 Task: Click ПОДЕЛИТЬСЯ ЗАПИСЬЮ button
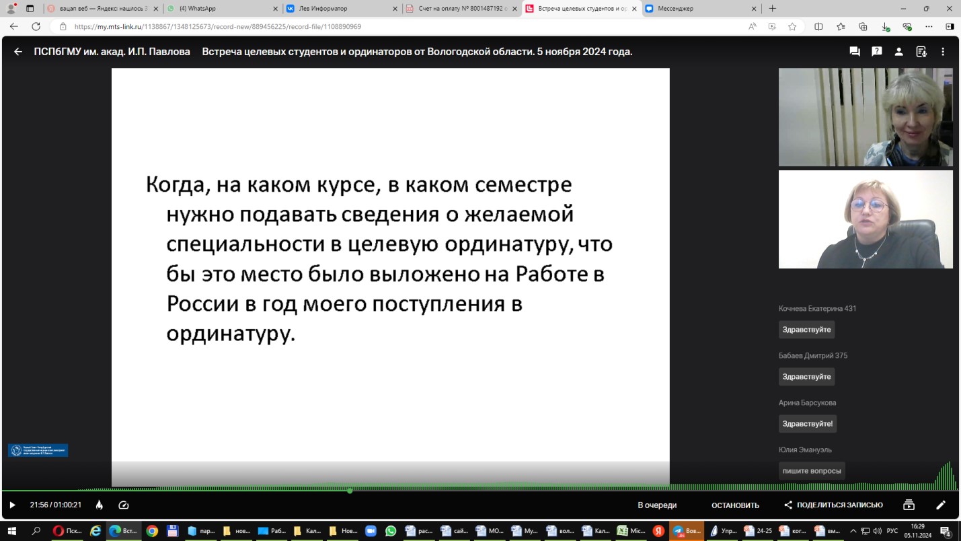pos(833,505)
